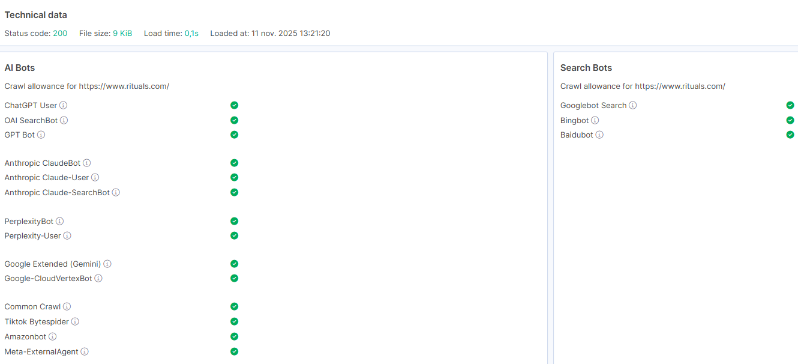Click green check status for ChatGPT User

tap(235, 105)
